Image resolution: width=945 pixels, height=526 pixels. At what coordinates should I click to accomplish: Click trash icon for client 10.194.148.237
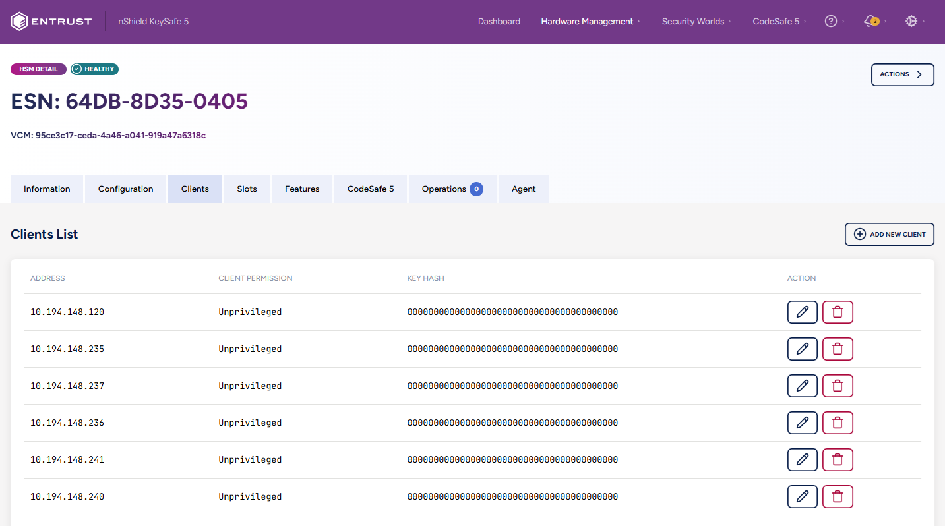click(x=838, y=386)
